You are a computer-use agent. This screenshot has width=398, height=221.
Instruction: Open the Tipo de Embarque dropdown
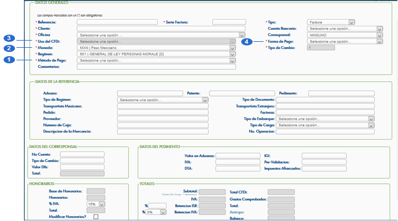tap(325, 119)
